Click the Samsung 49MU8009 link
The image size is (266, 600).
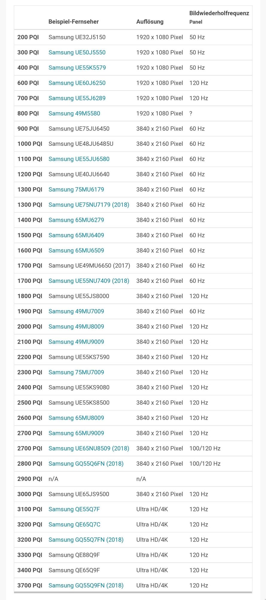[76, 326]
